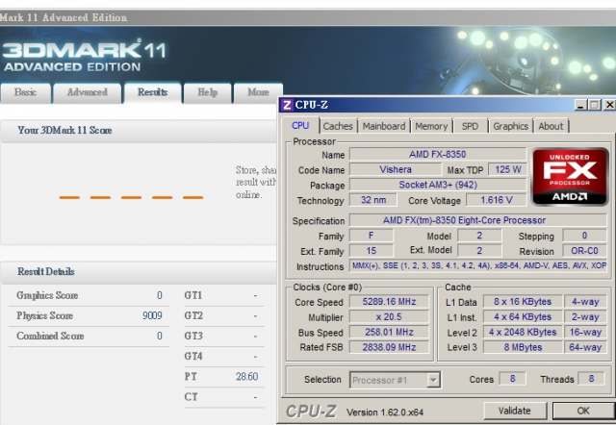Open the Help tab in 3DMark
The height and width of the screenshot is (425, 616).
pos(208,93)
